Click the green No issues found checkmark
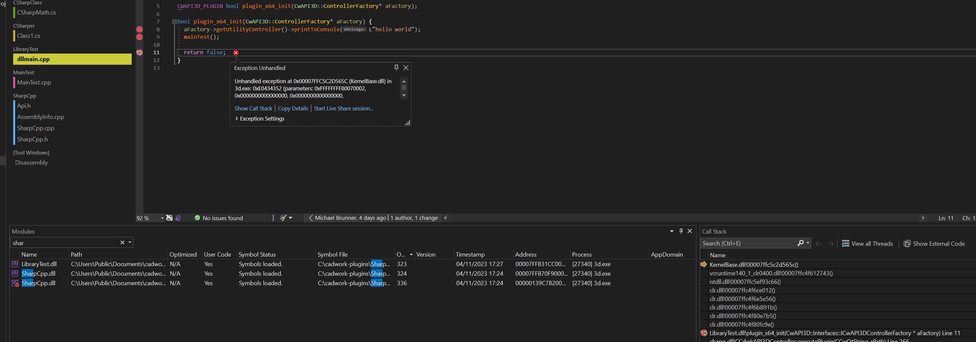The width and height of the screenshot is (976, 342). 198,218
